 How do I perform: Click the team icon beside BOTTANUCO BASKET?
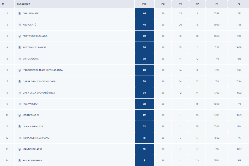tap(20, 48)
